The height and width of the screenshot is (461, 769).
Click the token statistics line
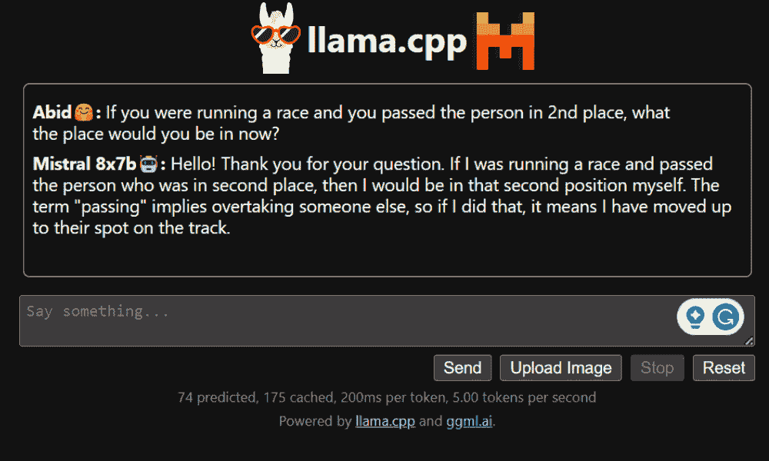pyautogui.click(x=387, y=397)
